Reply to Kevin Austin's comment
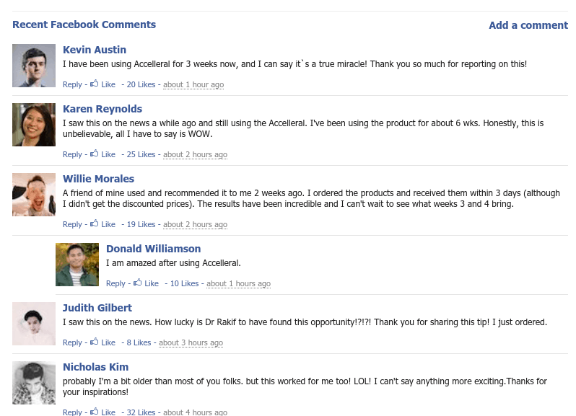 pyautogui.click(x=72, y=84)
